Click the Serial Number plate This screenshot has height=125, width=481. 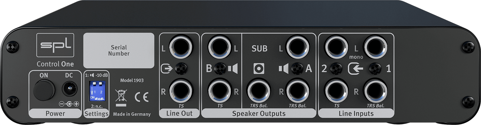[119, 50]
